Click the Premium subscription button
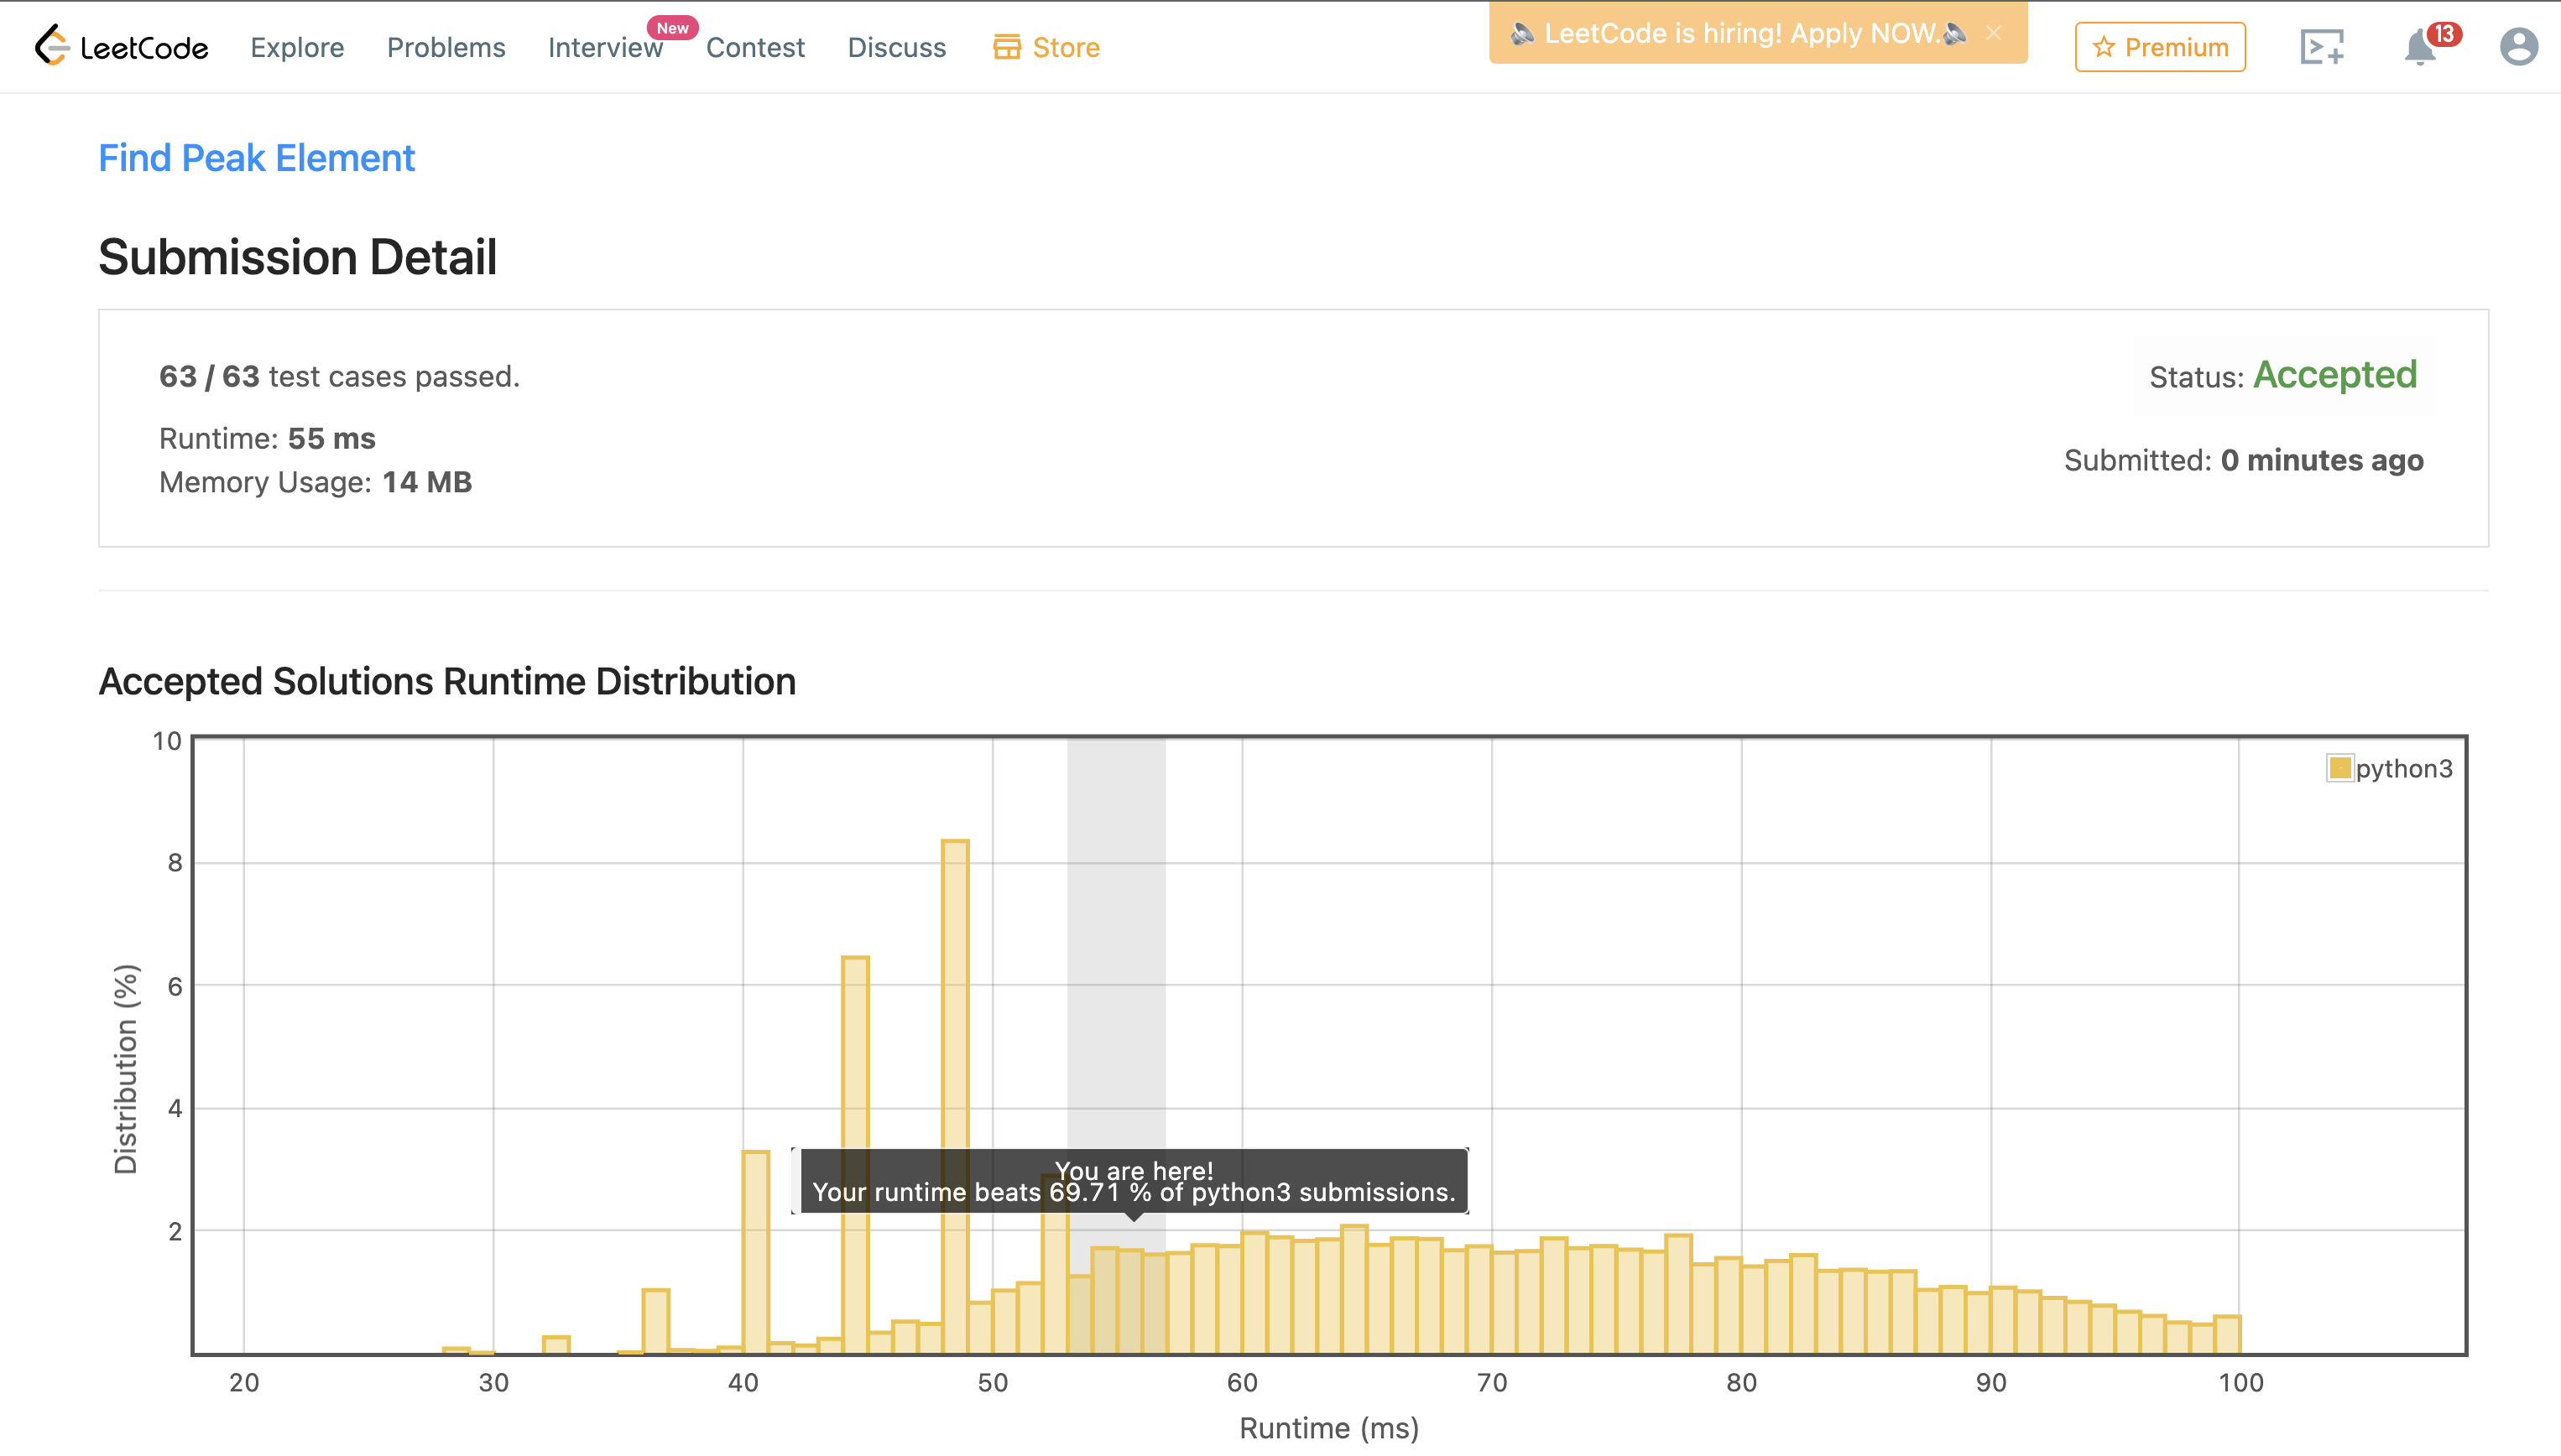The height and width of the screenshot is (1456, 2561). [x=2160, y=47]
